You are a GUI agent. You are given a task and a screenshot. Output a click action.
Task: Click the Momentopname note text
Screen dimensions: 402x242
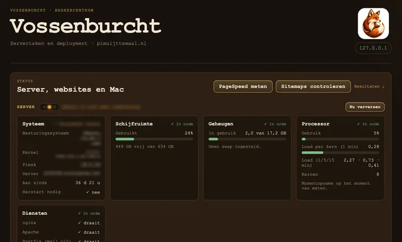point(336,186)
